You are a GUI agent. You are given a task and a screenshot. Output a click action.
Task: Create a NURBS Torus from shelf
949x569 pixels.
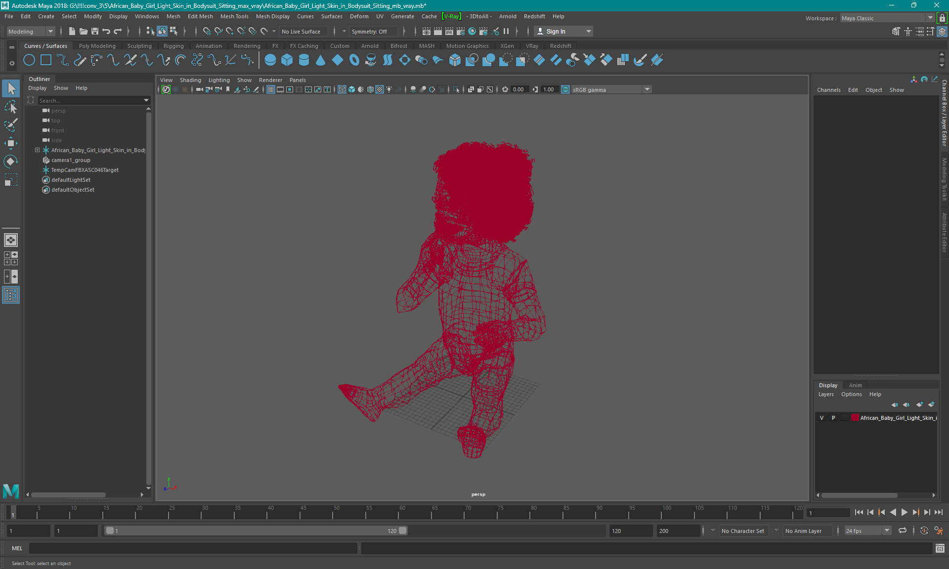[354, 60]
